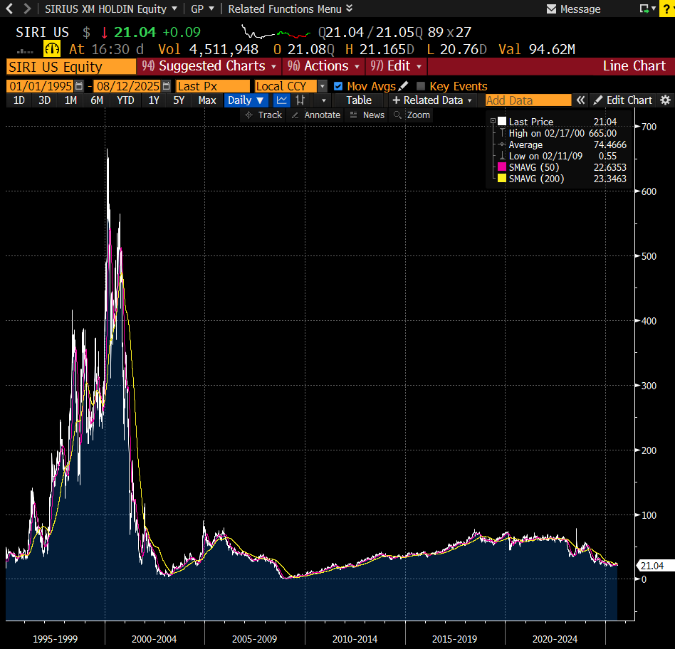The image size is (675, 649).
Task: Change Daily periodicity dropdown
Action: click(x=246, y=100)
